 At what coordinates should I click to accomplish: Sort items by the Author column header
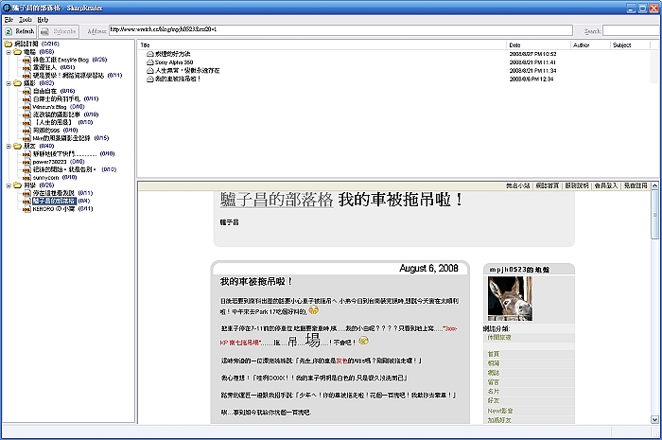pos(590,44)
